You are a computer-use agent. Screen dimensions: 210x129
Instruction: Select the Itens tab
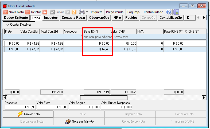click(36, 18)
